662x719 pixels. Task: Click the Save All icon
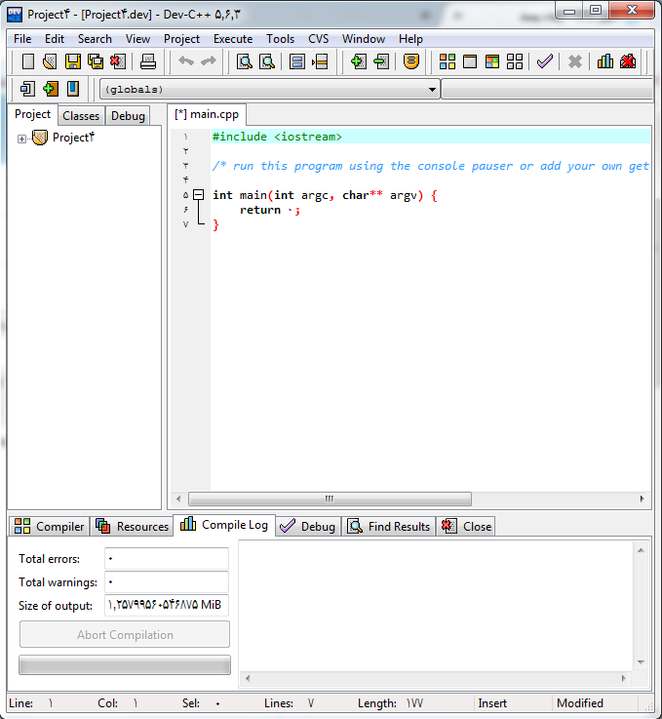pos(96,61)
